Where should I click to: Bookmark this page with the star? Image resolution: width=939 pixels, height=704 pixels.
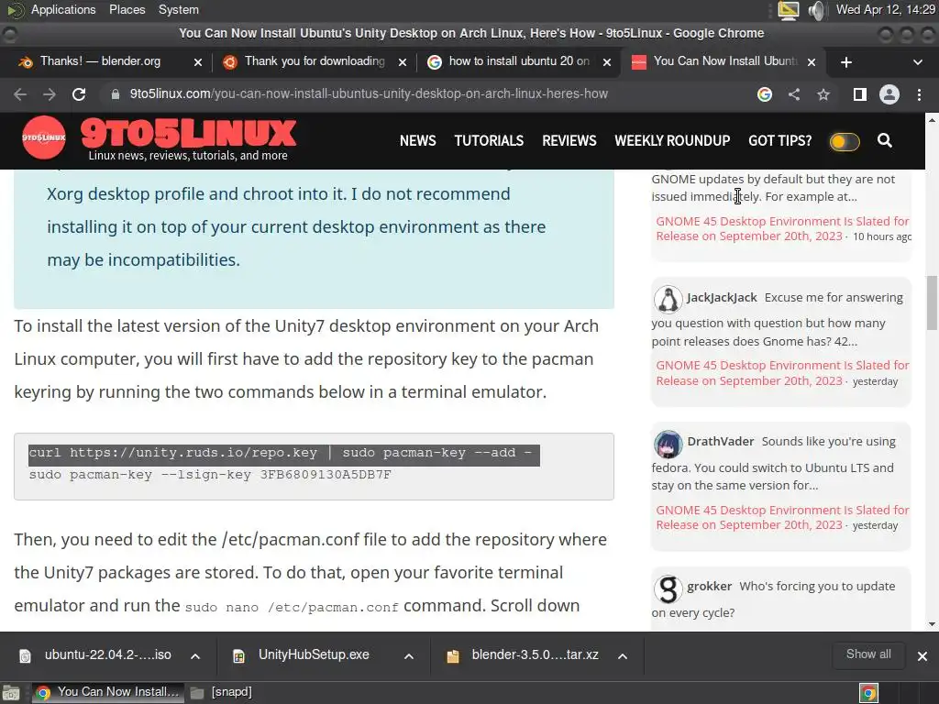823,94
